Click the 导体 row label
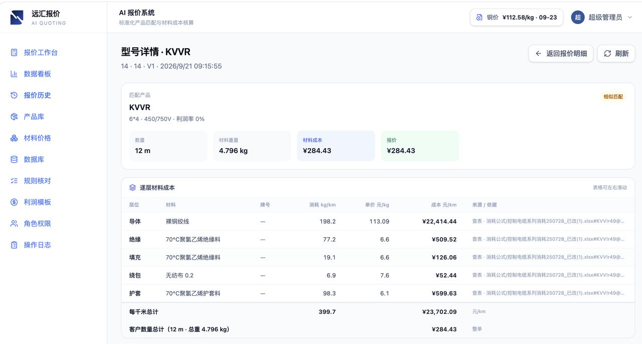Screen dimensions: 642x344 pyautogui.click(x=135, y=221)
